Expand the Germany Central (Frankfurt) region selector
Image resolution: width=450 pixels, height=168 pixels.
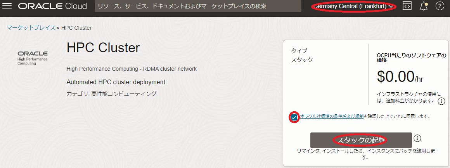coord(353,7)
